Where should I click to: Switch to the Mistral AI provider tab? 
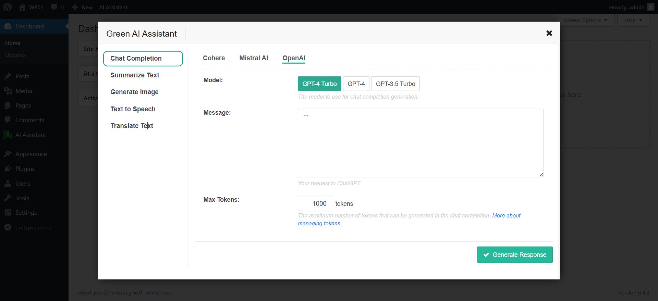tap(254, 58)
